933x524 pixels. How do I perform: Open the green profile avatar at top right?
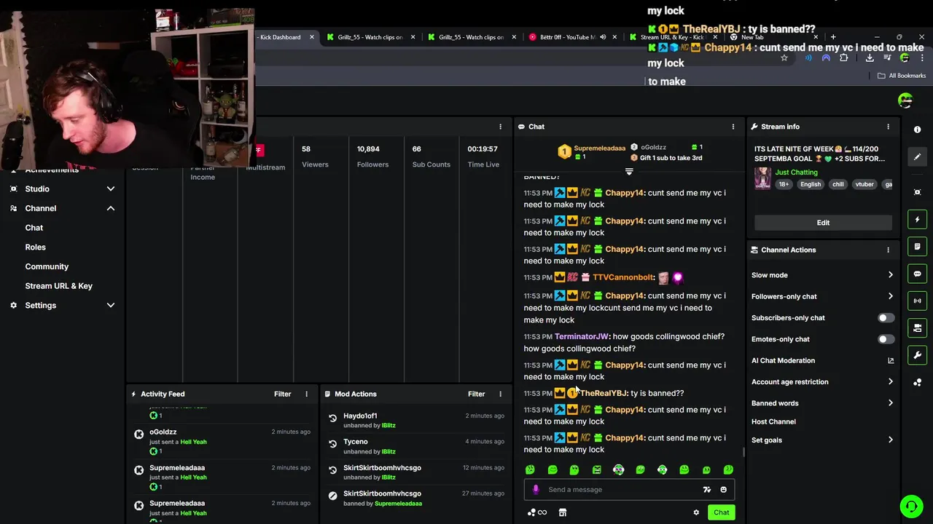pos(905,100)
